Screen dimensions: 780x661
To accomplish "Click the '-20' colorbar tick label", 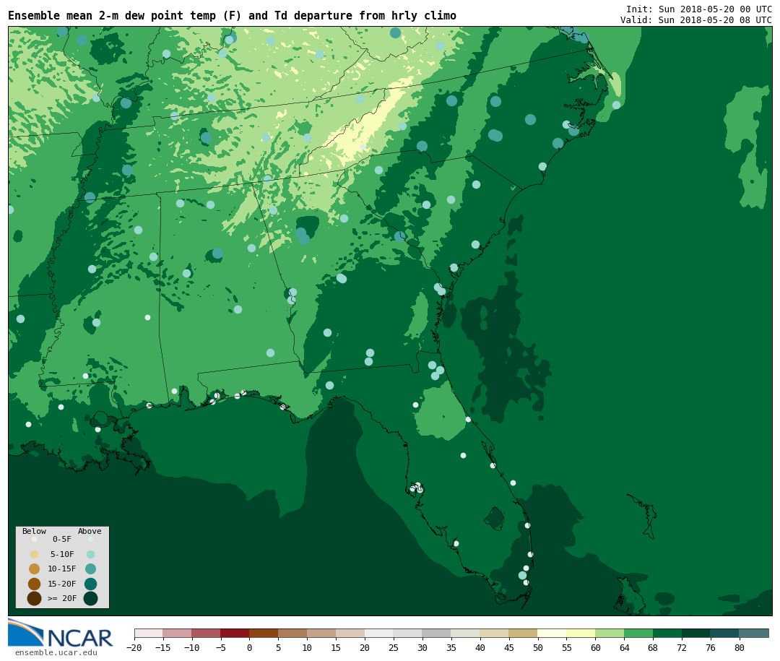I will pos(134,647).
